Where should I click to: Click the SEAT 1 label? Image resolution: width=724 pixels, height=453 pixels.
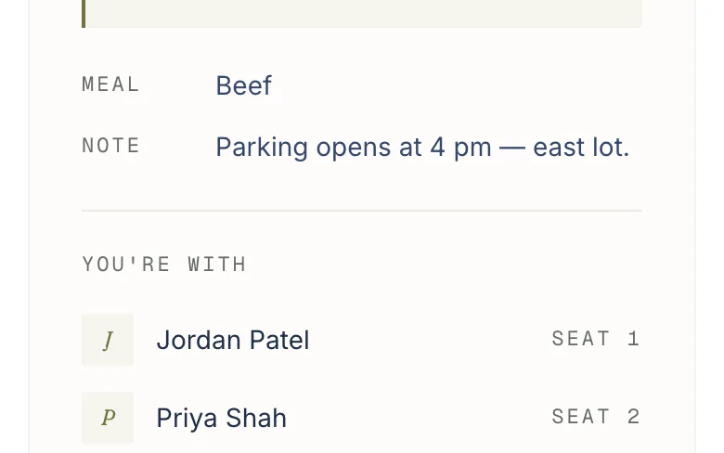click(596, 339)
